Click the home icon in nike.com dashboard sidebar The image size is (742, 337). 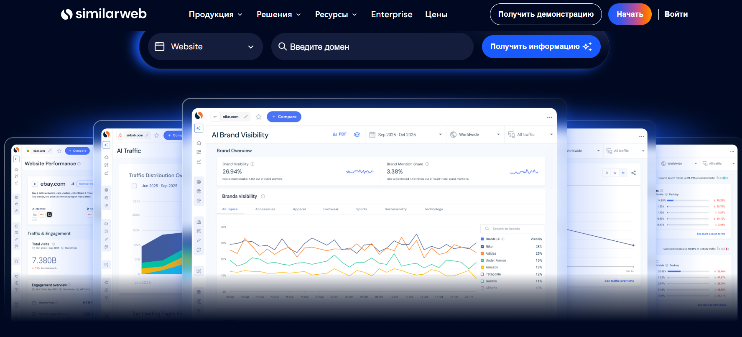point(199,143)
